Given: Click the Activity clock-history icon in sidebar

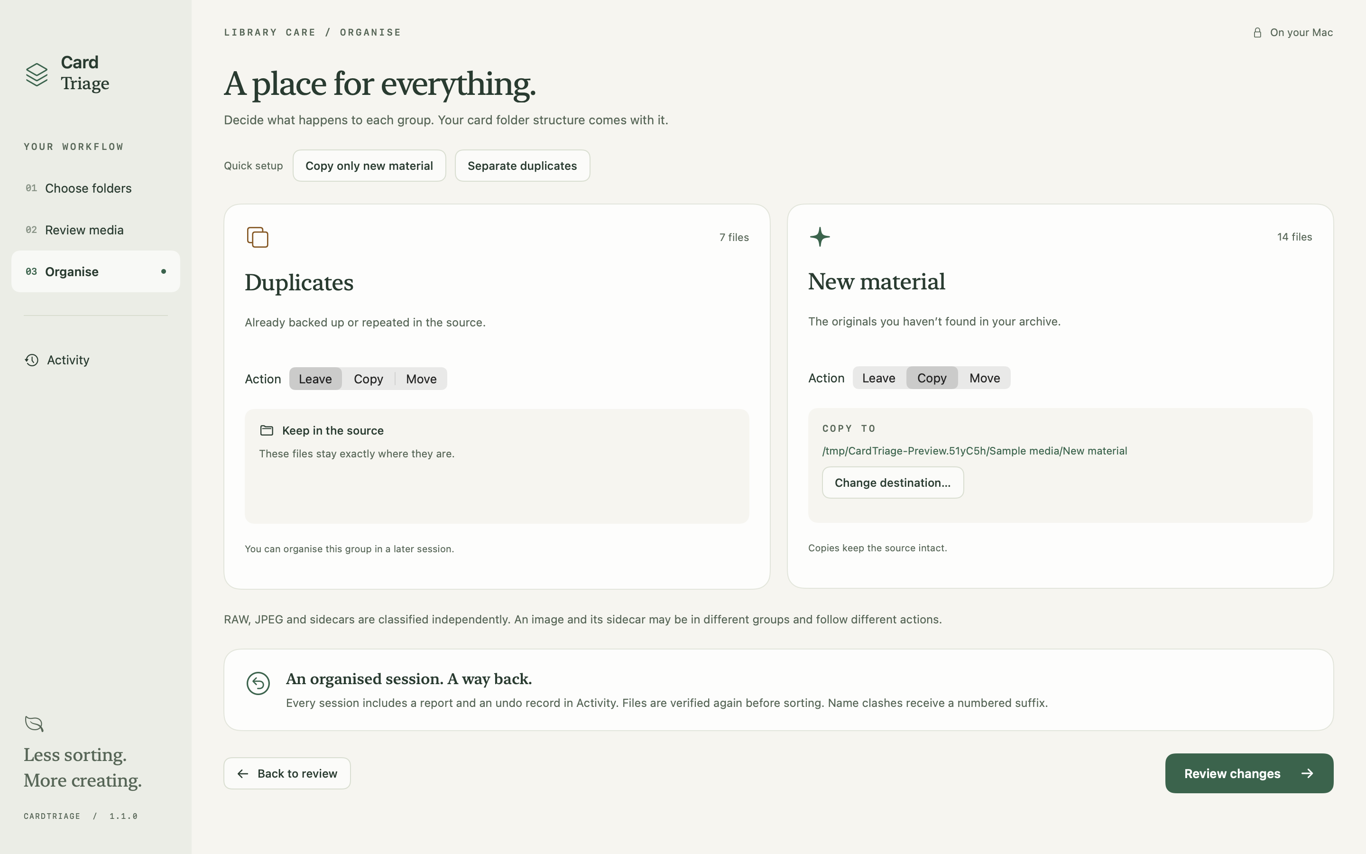Looking at the screenshot, I should (32, 360).
